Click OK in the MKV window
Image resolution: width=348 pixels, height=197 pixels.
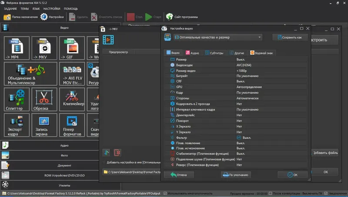tap(325, 172)
